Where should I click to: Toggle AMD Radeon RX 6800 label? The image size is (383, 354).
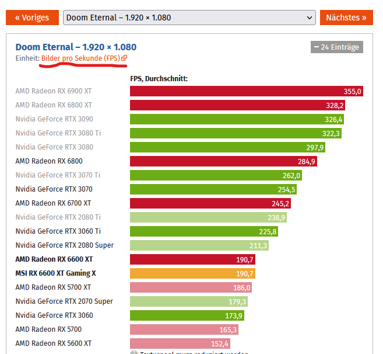click(49, 161)
